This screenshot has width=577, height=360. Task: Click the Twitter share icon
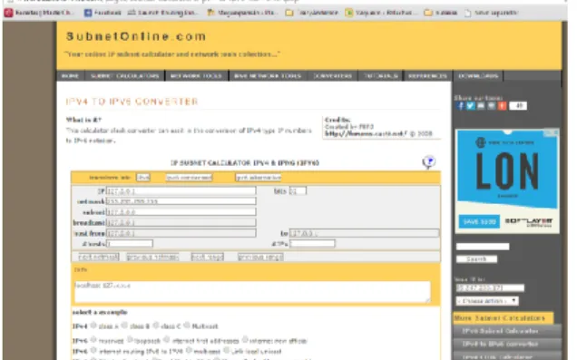(x=471, y=106)
